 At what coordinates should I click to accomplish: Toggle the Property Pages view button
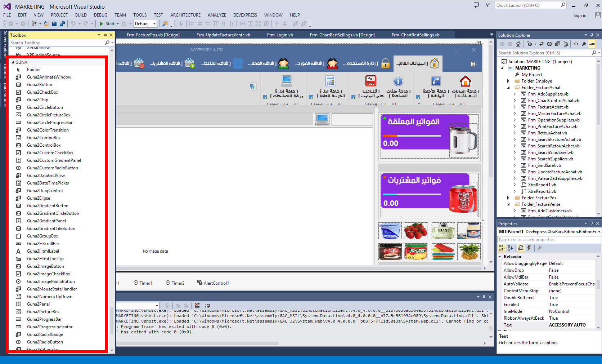(520, 248)
